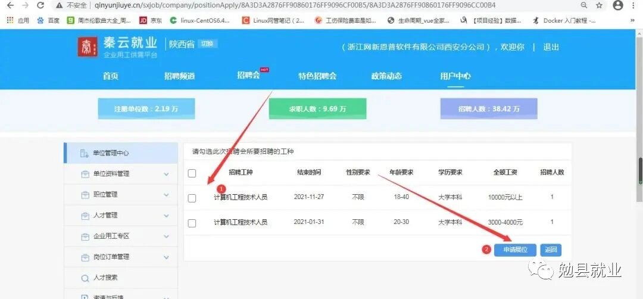
Task: Bookmark this page with the star icon
Action: tap(600, 5)
